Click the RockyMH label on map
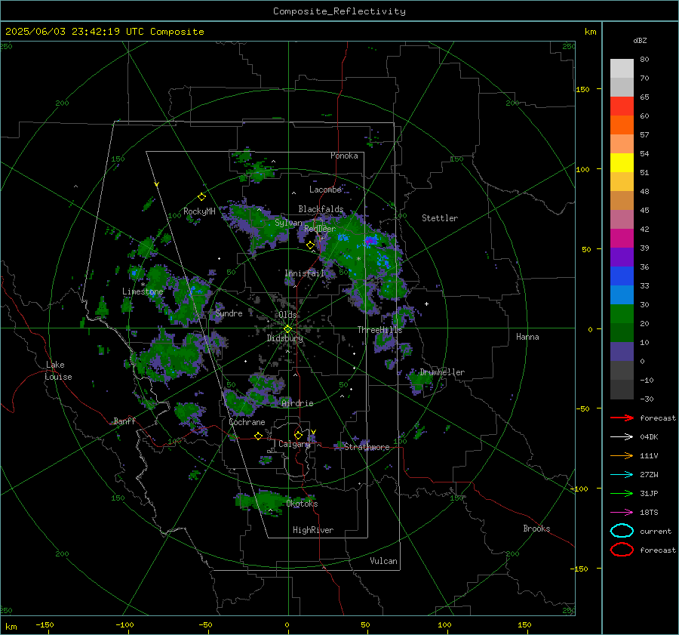The image size is (679, 635). tap(199, 211)
